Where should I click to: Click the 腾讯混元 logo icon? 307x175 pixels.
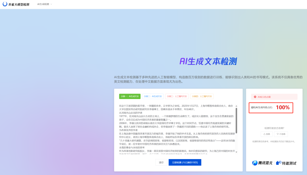[255, 163]
